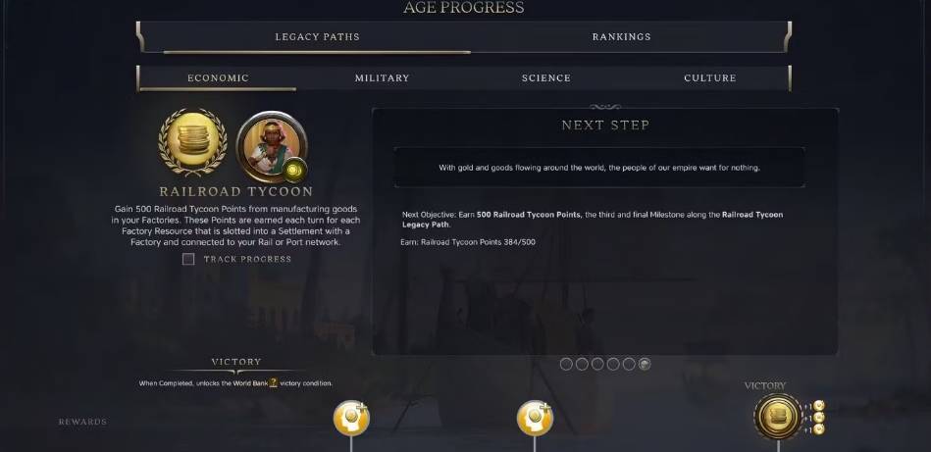
Task: Select the first page indicator dot
Action: pyautogui.click(x=566, y=364)
